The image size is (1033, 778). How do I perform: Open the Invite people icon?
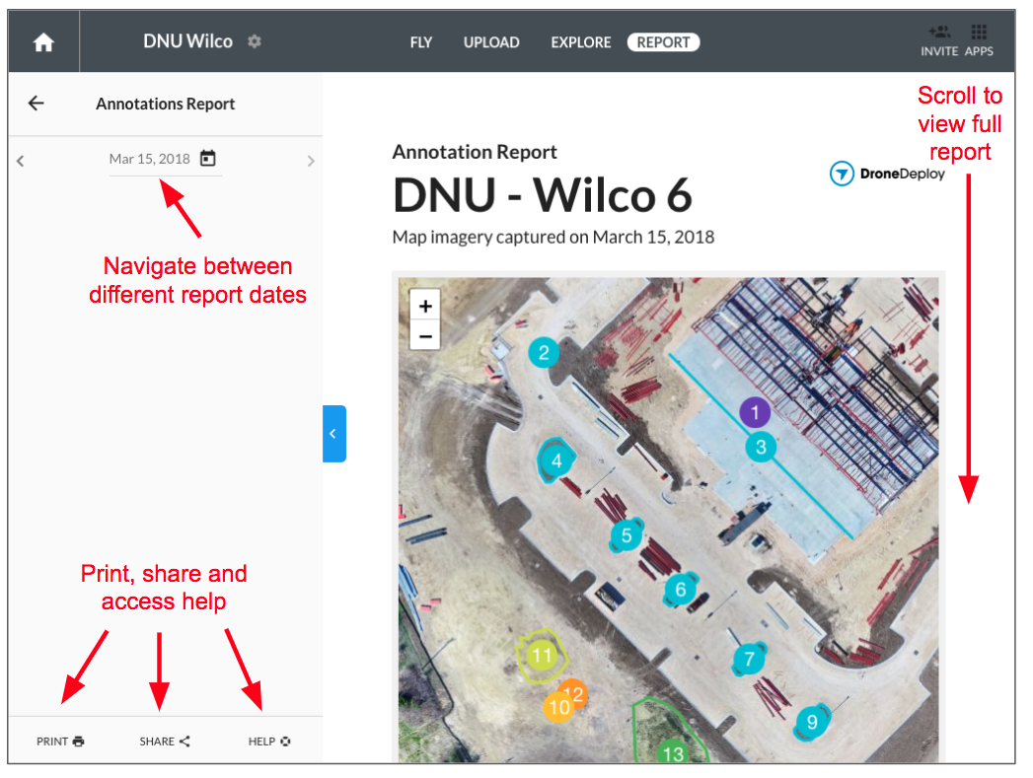click(x=939, y=32)
